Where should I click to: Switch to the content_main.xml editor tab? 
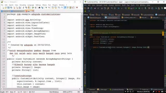pyautogui.click(x=129, y=18)
